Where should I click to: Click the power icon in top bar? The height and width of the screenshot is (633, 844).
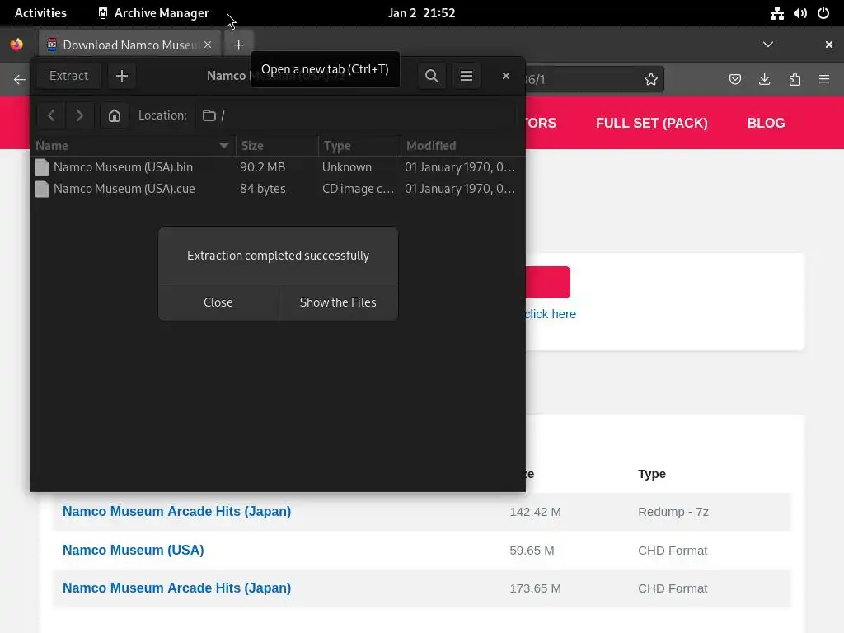click(823, 13)
